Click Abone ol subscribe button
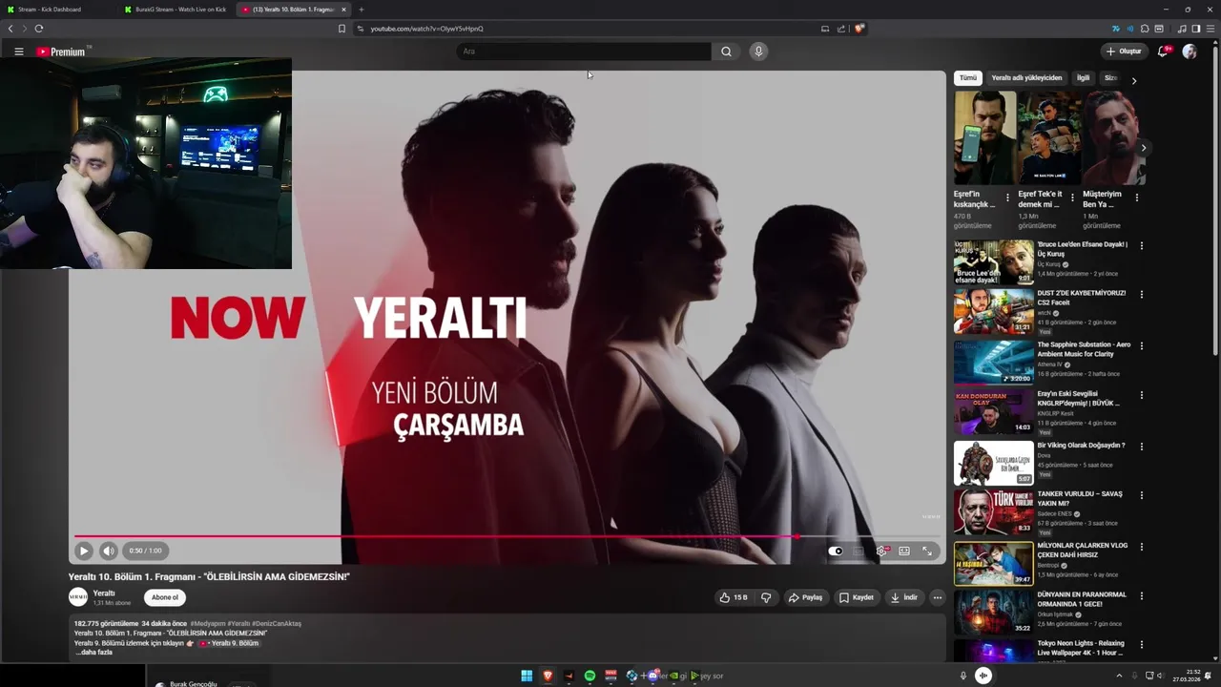The height and width of the screenshot is (687, 1221). [x=165, y=597]
